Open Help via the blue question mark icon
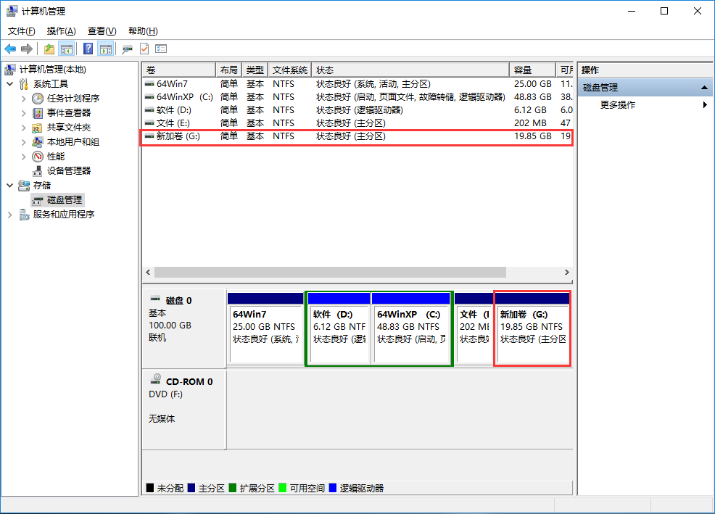The width and height of the screenshot is (715, 514). [x=88, y=49]
